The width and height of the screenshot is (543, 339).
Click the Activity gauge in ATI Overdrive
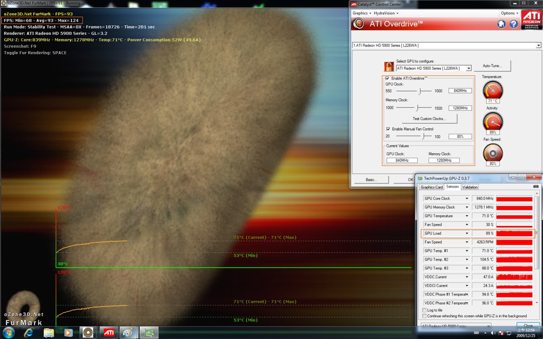[493, 122]
